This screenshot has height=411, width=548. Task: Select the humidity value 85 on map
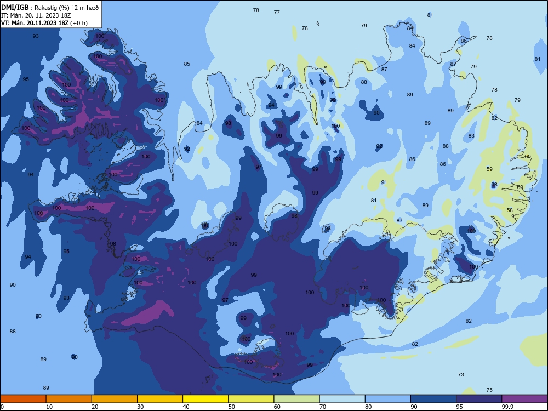[x=187, y=64]
